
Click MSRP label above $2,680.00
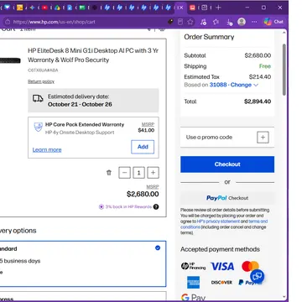coord(153,187)
